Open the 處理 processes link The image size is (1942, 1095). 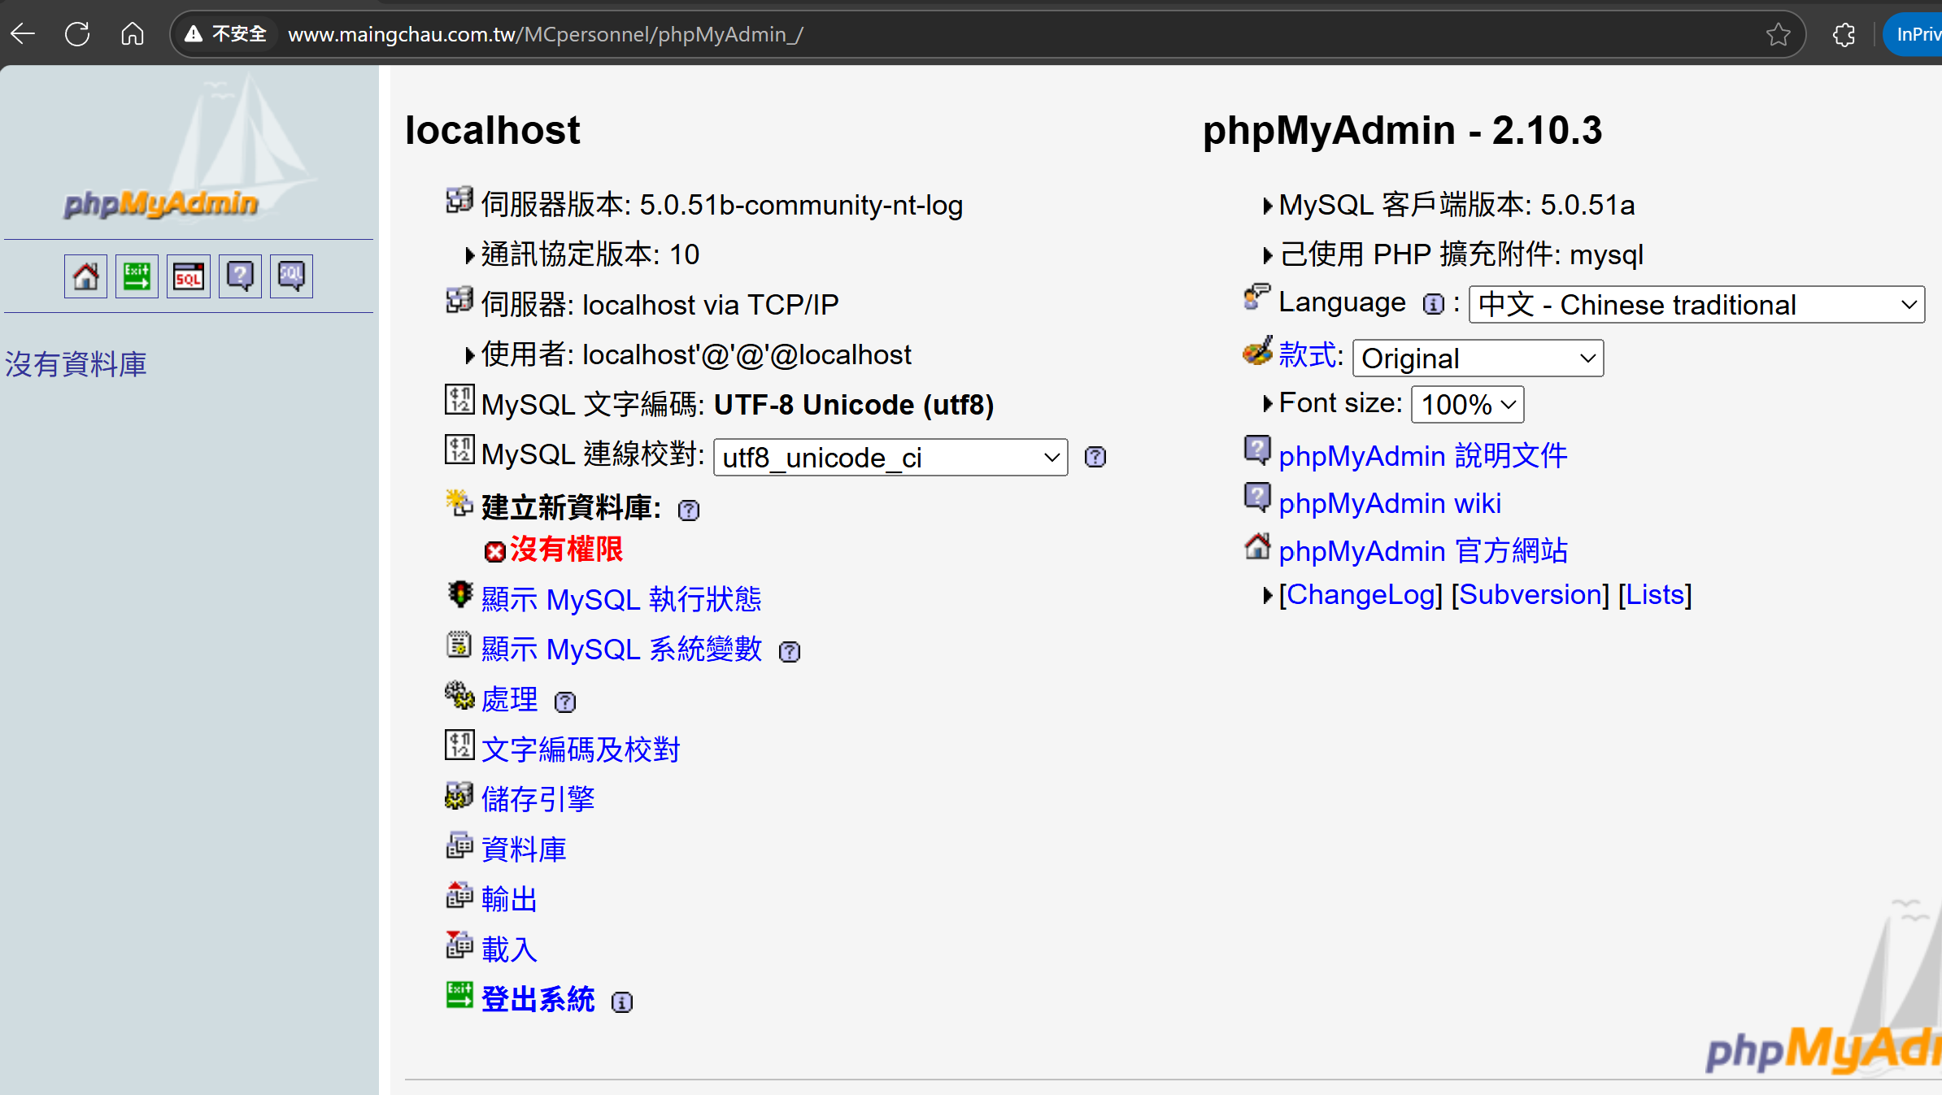pos(510,700)
